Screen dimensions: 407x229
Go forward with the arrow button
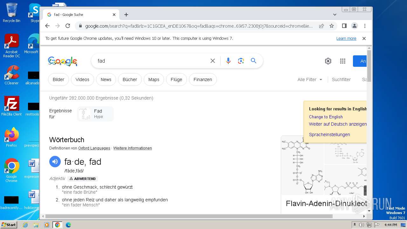(58, 26)
